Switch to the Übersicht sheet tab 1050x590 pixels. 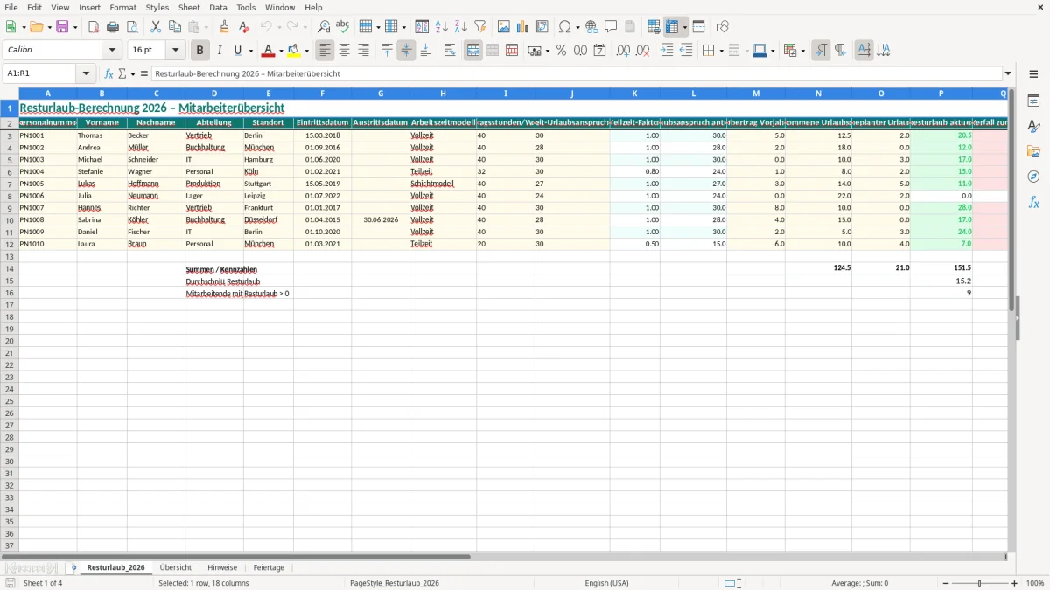(176, 568)
